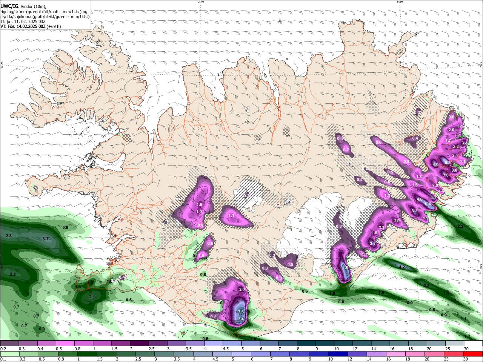Click the bright red swatch ending the rain legend
Image resolution: width=483 pixels, height=362 pixels.
[x=474, y=354]
